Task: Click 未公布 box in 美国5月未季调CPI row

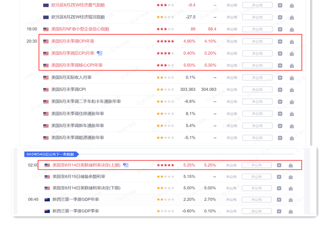Action: pos(257,90)
